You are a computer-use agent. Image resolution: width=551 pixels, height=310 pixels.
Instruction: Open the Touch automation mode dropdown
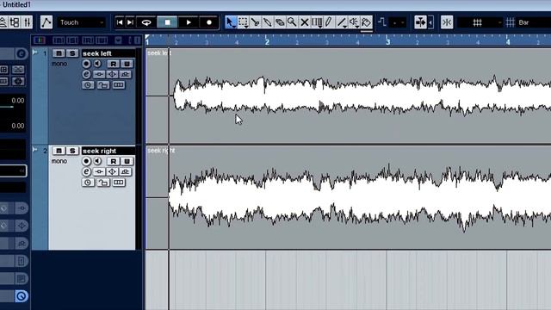pos(82,22)
